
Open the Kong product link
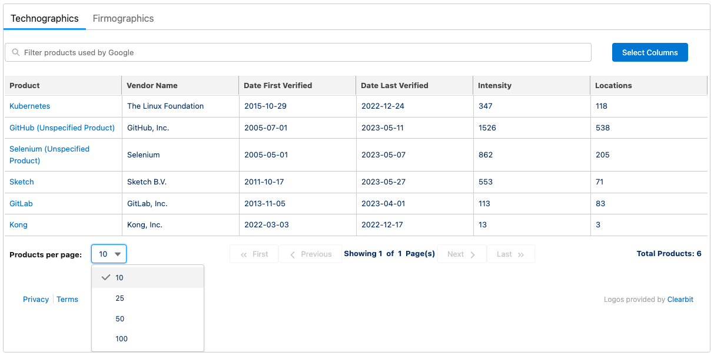[18, 224]
